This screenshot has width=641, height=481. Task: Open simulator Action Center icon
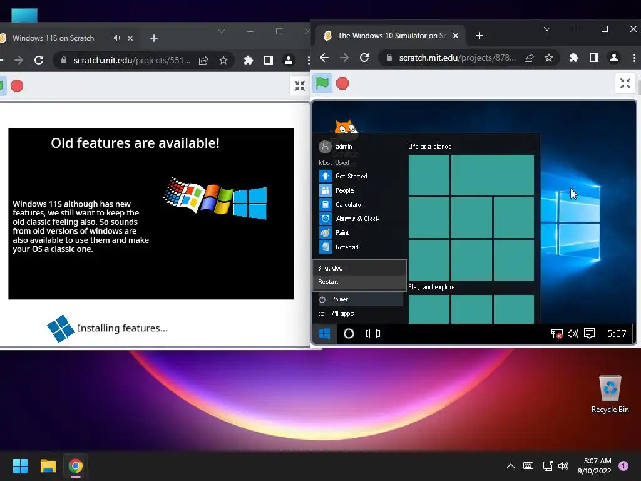tap(589, 334)
